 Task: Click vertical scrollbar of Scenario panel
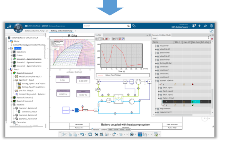pos(212,98)
